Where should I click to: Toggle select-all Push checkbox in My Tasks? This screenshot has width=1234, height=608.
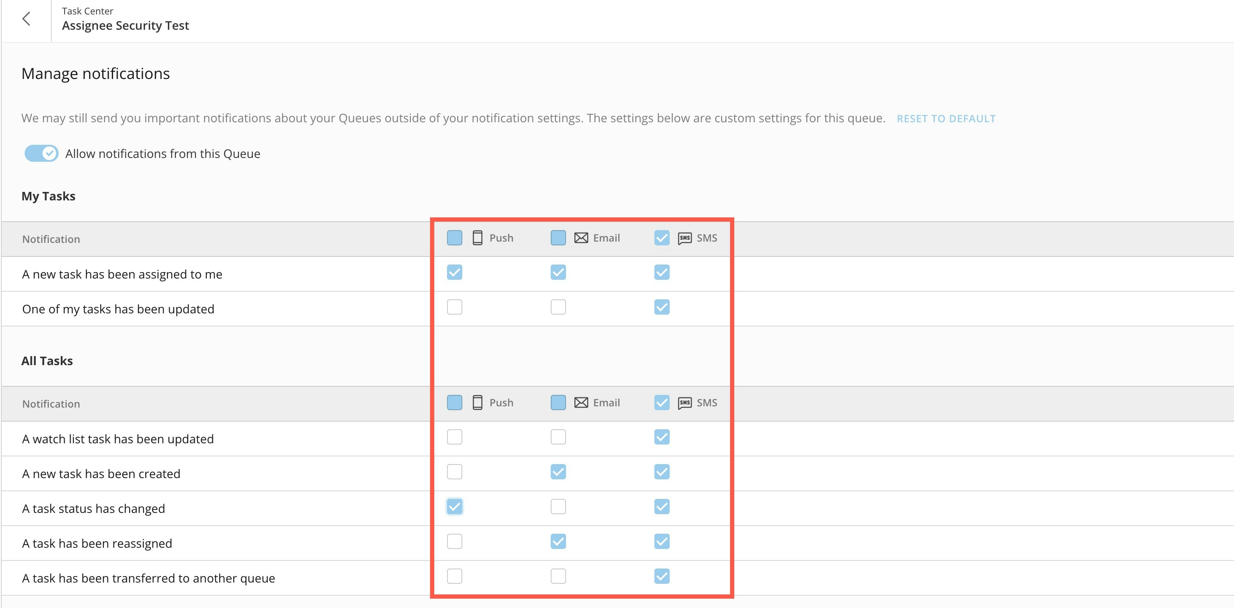coord(454,238)
